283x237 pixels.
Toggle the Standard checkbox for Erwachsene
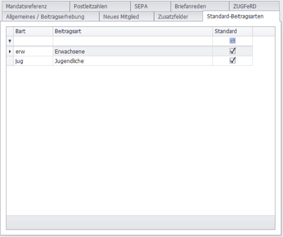tap(233, 51)
